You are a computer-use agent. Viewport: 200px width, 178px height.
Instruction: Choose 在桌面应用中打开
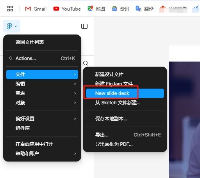point(42,144)
